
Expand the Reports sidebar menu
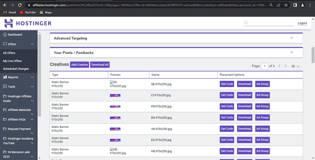point(32,77)
